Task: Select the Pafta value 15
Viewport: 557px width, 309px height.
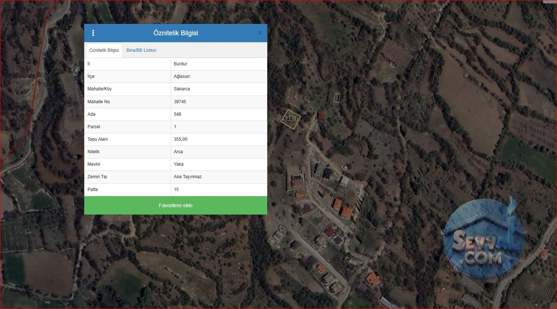Action: pyautogui.click(x=176, y=190)
